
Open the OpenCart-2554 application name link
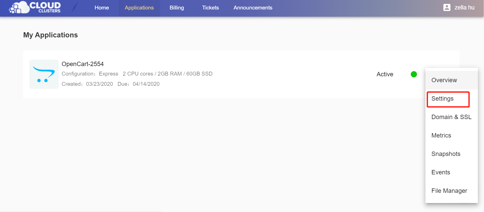pyautogui.click(x=83, y=64)
